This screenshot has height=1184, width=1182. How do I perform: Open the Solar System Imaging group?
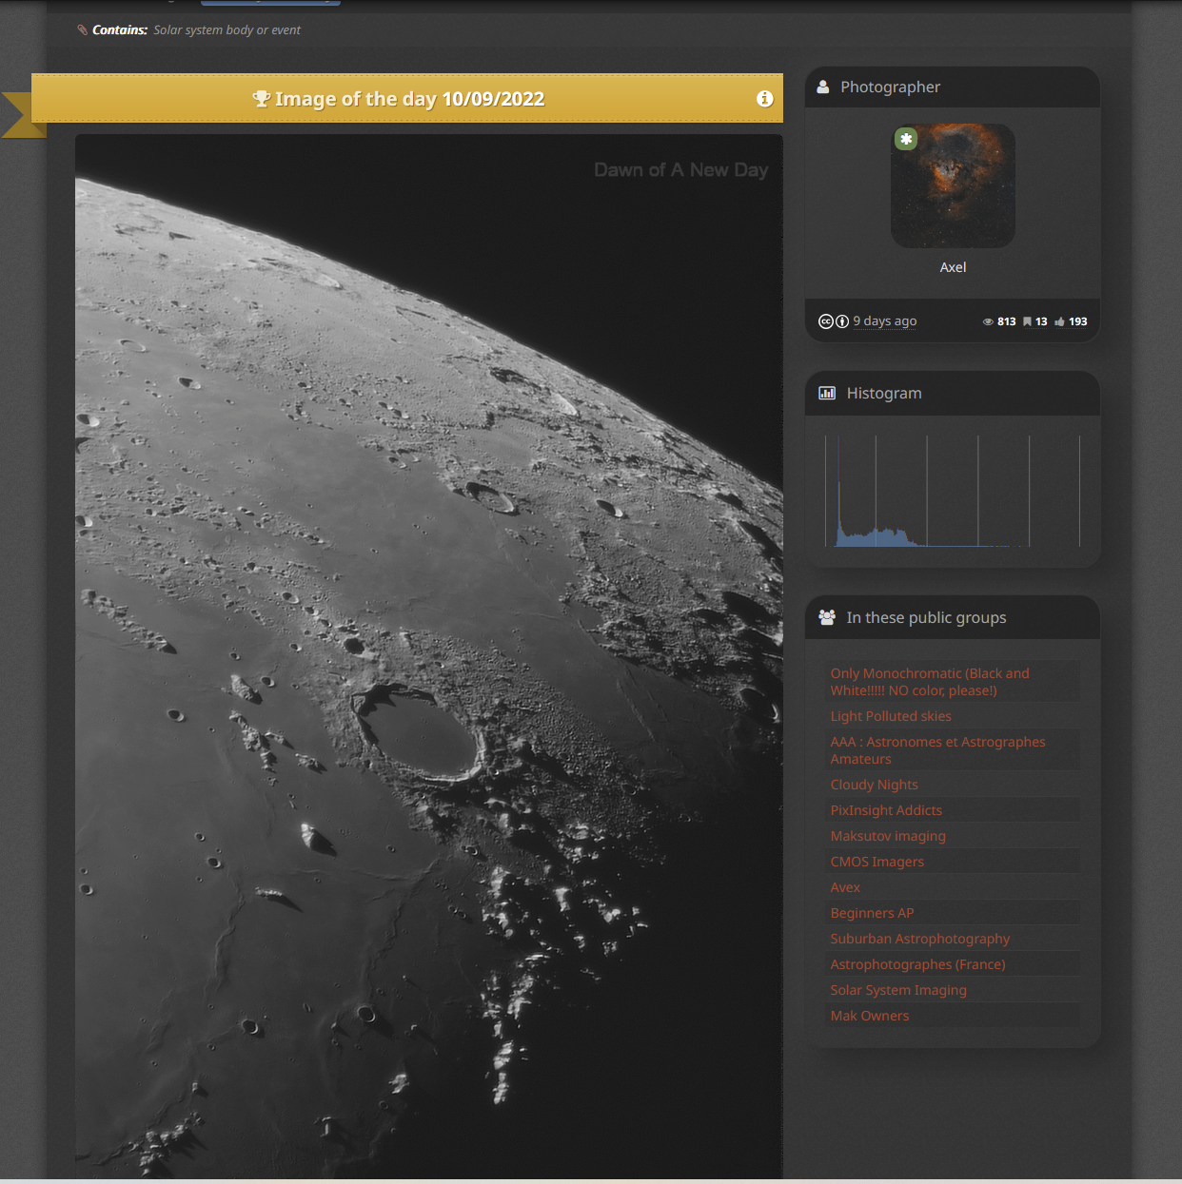(x=898, y=990)
